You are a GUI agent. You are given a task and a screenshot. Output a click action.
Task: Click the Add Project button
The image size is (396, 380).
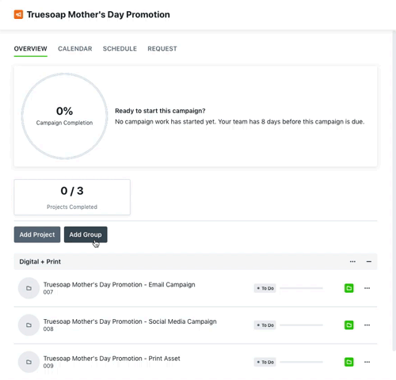(37, 234)
